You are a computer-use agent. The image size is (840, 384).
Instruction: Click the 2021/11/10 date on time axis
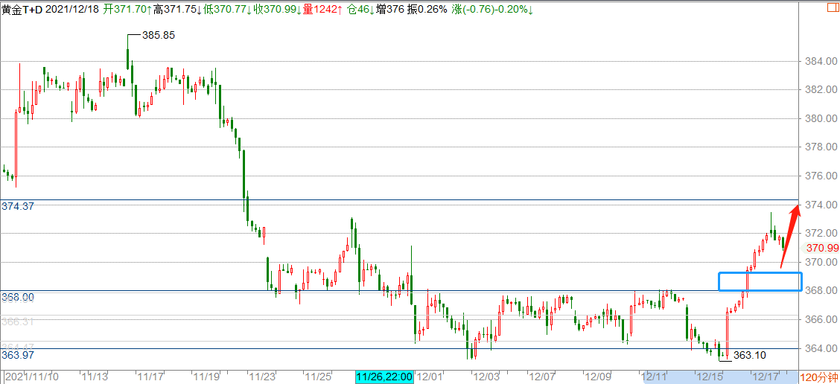(x=31, y=377)
